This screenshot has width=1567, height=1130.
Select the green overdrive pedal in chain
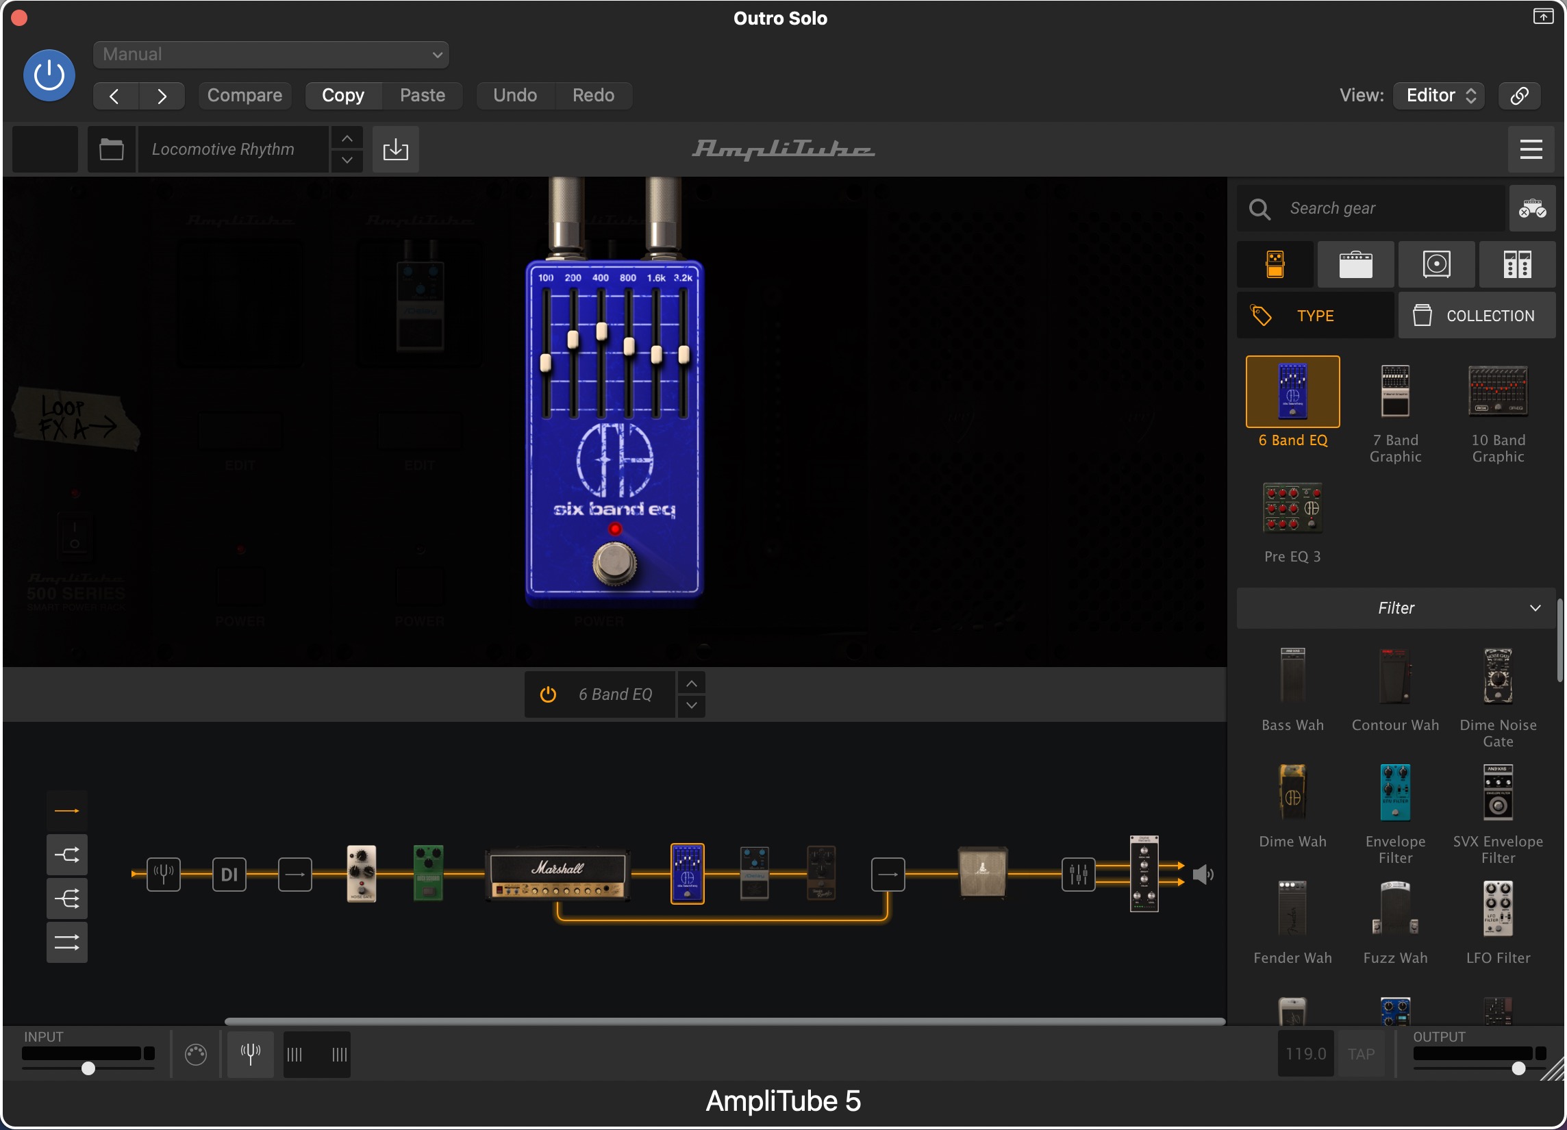tap(428, 873)
